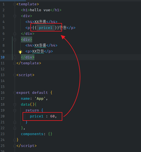This screenshot has width=141, height=152.
Task: Click the 'XX원룸' text on line 8
Action: (40, 46)
